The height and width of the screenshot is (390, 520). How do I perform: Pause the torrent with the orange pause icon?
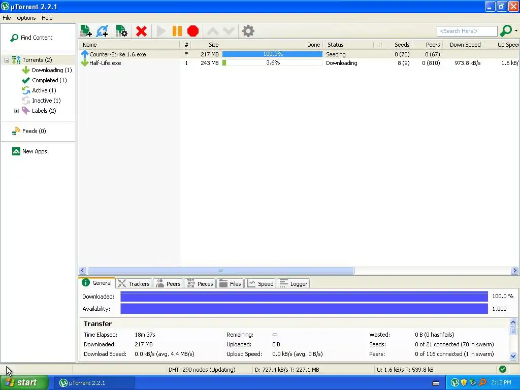(177, 31)
